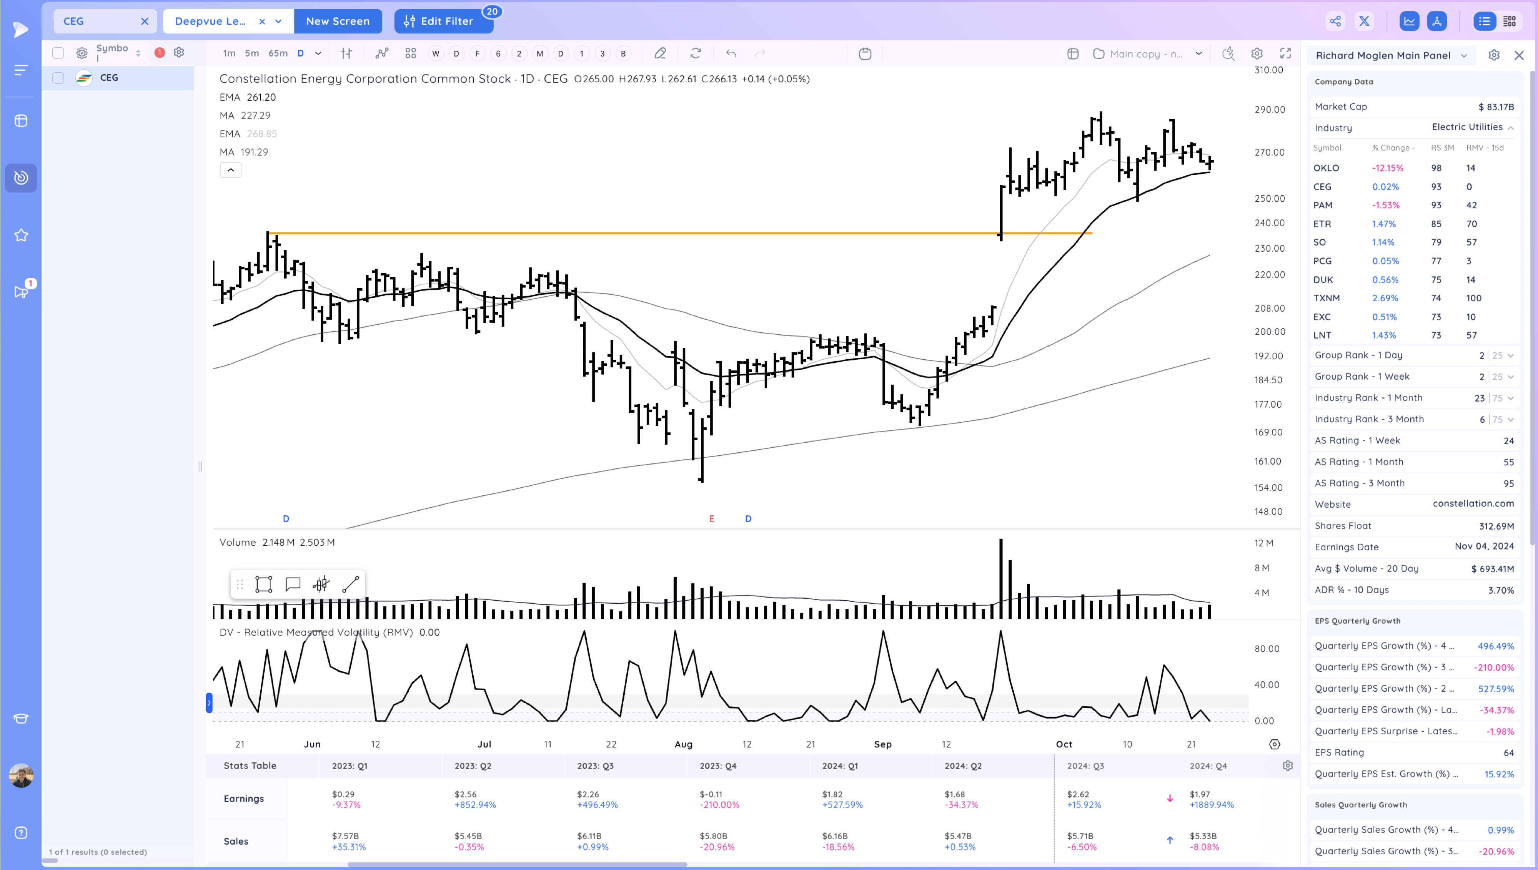Screen dimensions: 1538x870
Task: Open the constellation.com website link
Action: pos(1473,504)
